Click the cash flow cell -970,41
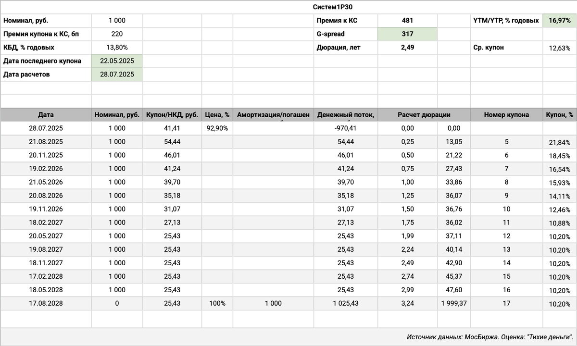This screenshot has height=346, width=577. pos(345,128)
